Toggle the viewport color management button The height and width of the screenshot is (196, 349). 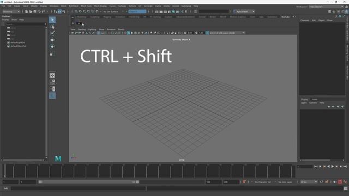point(207,33)
